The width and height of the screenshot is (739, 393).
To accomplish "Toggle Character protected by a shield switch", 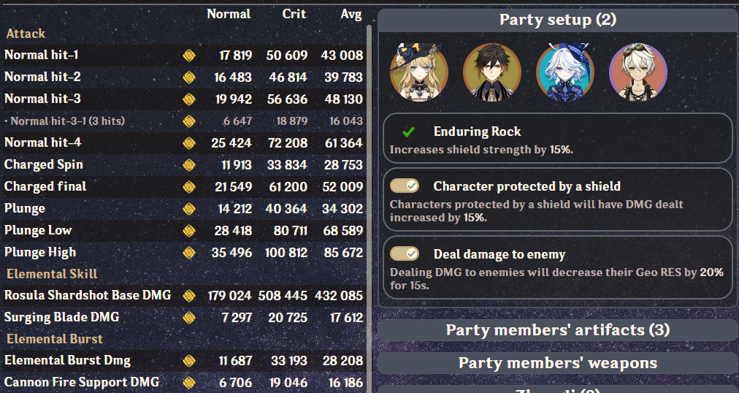I will tap(405, 186).
